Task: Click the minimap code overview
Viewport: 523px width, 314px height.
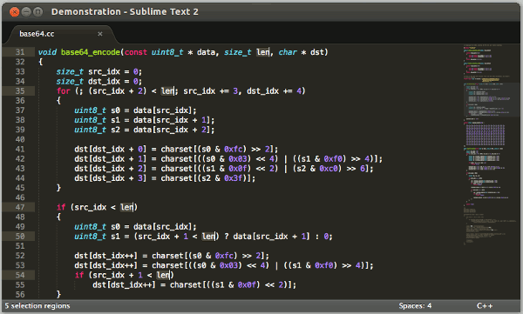Action: (489, 145)
